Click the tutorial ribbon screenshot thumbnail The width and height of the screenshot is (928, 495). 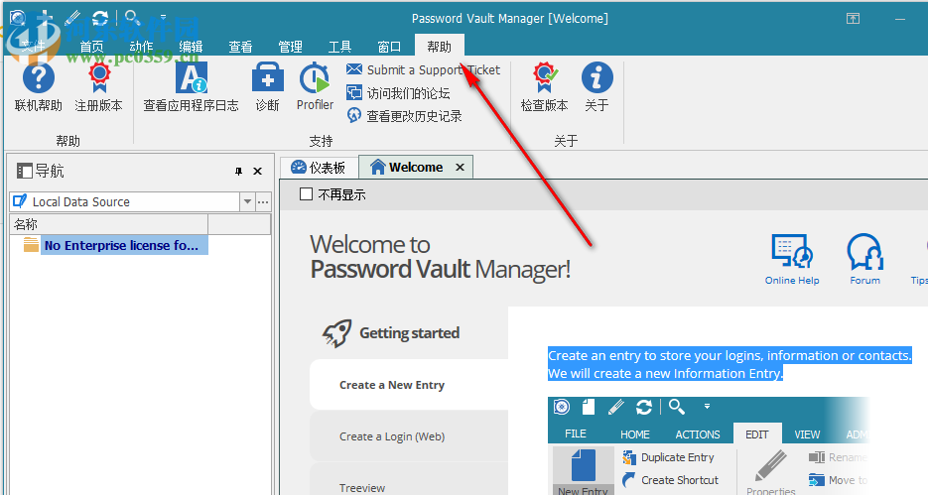pos(709,446)
